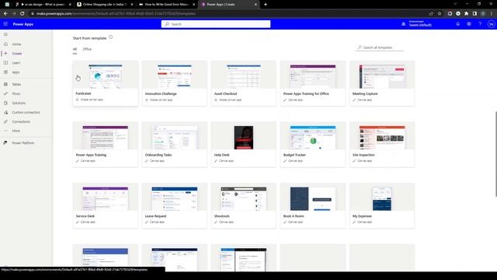497x280 pixels.
Task: Select the Power Apps Training template
Action: [106, 145]
